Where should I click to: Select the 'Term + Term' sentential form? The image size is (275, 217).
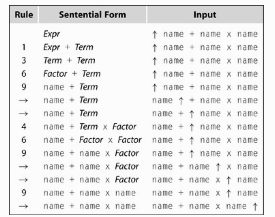pyautogui.click(x=69, y=60)
